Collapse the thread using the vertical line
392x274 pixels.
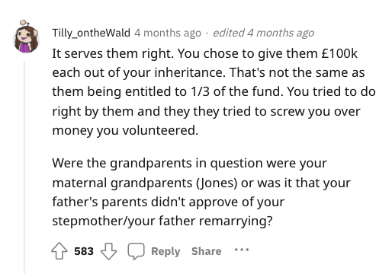coord(24,167)
